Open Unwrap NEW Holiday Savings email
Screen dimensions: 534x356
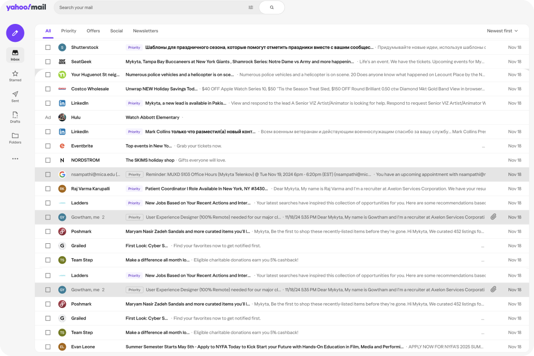click(282, 89)
